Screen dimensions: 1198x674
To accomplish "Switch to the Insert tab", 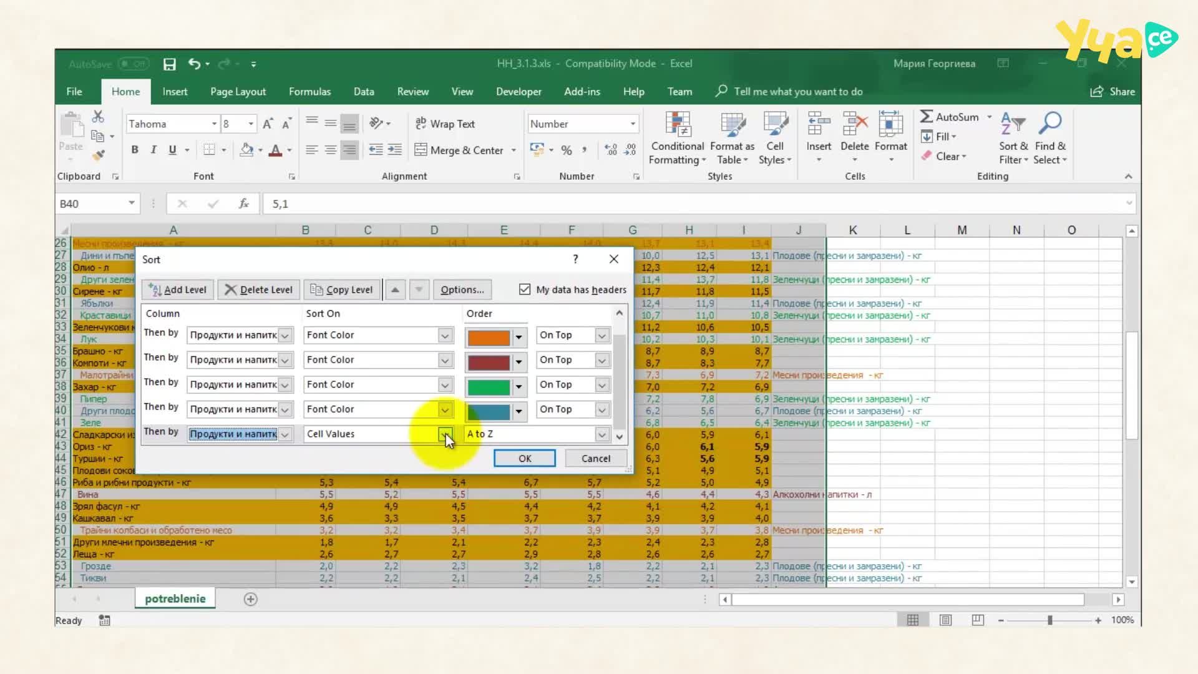I will tap(175, 92).
